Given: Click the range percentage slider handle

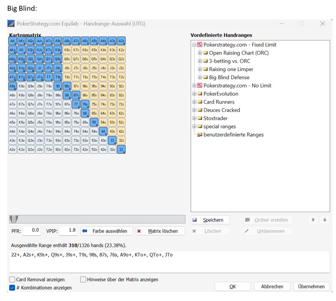Looking at the screenshot, I should pyautogui.click(x=14, y=219).
